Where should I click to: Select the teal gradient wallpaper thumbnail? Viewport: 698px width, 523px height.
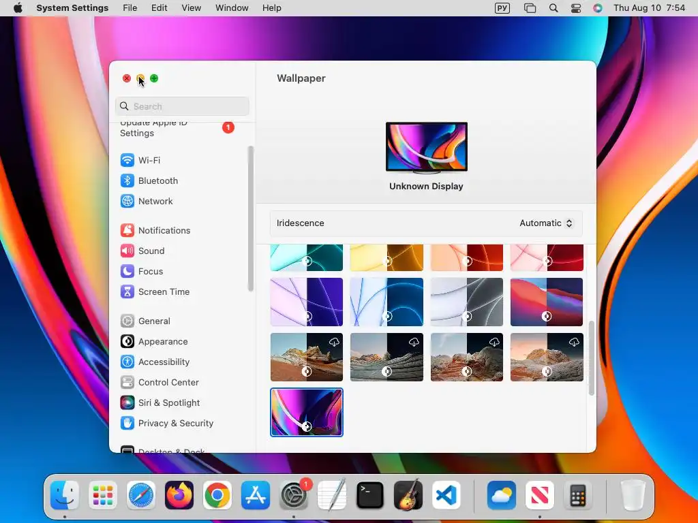point(307,257)
